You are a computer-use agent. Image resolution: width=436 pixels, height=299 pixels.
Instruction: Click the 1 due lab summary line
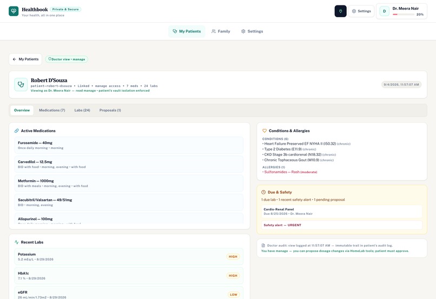point(303,200)
